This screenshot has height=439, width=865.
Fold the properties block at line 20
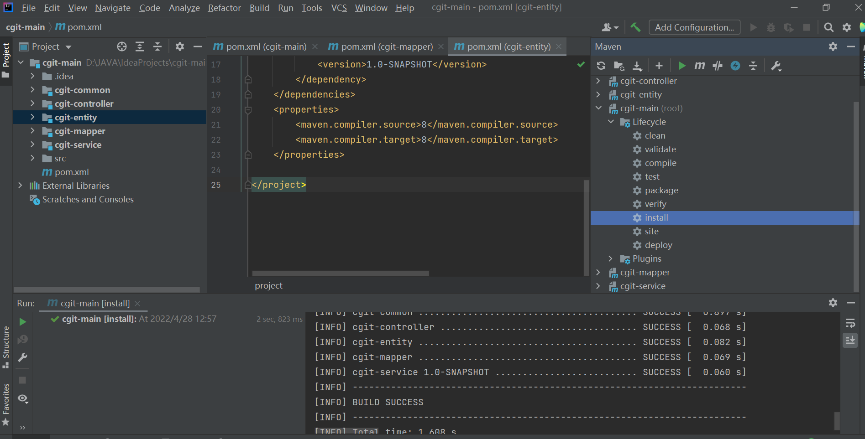(x=248, y=109)
